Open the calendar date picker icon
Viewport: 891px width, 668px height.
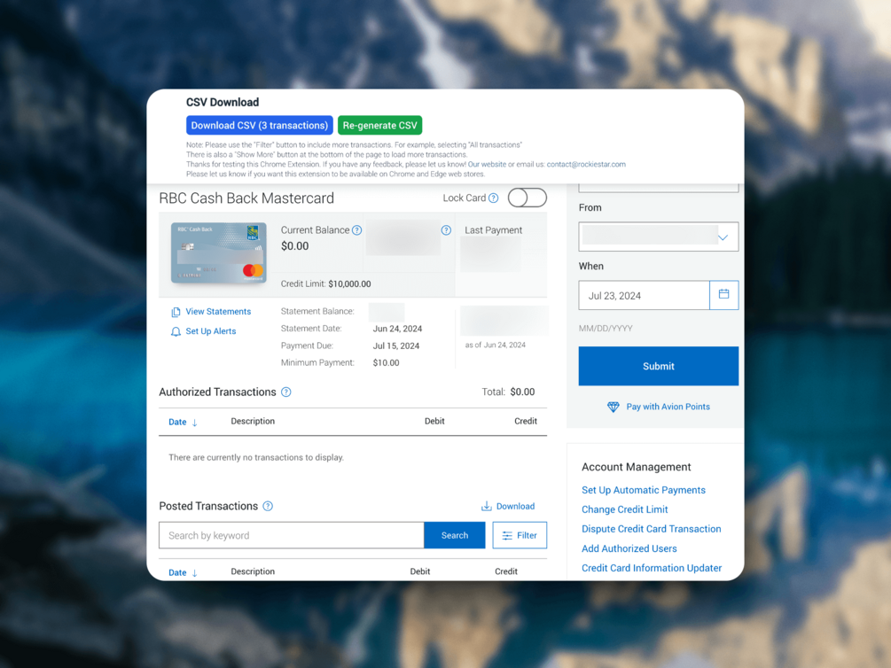tap(724, 295)
